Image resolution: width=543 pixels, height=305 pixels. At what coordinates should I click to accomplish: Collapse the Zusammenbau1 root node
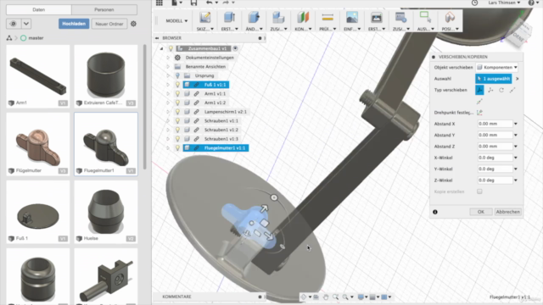[x=161, y=48]
